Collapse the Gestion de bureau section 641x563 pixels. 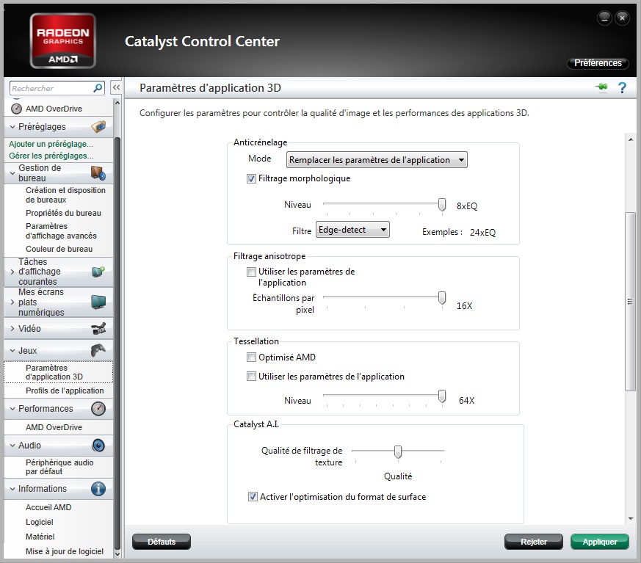point(12,173)
